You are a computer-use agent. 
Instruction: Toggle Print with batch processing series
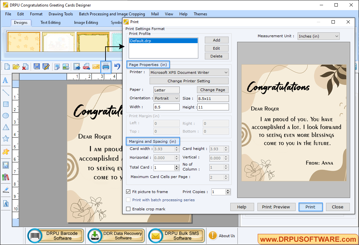click(128, 200)
